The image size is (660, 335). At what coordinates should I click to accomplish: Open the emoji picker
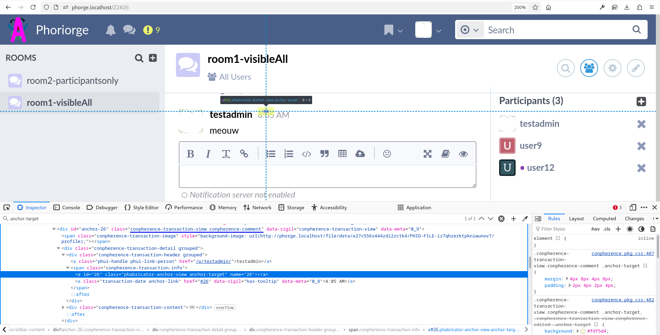click(x=387, y=154)
